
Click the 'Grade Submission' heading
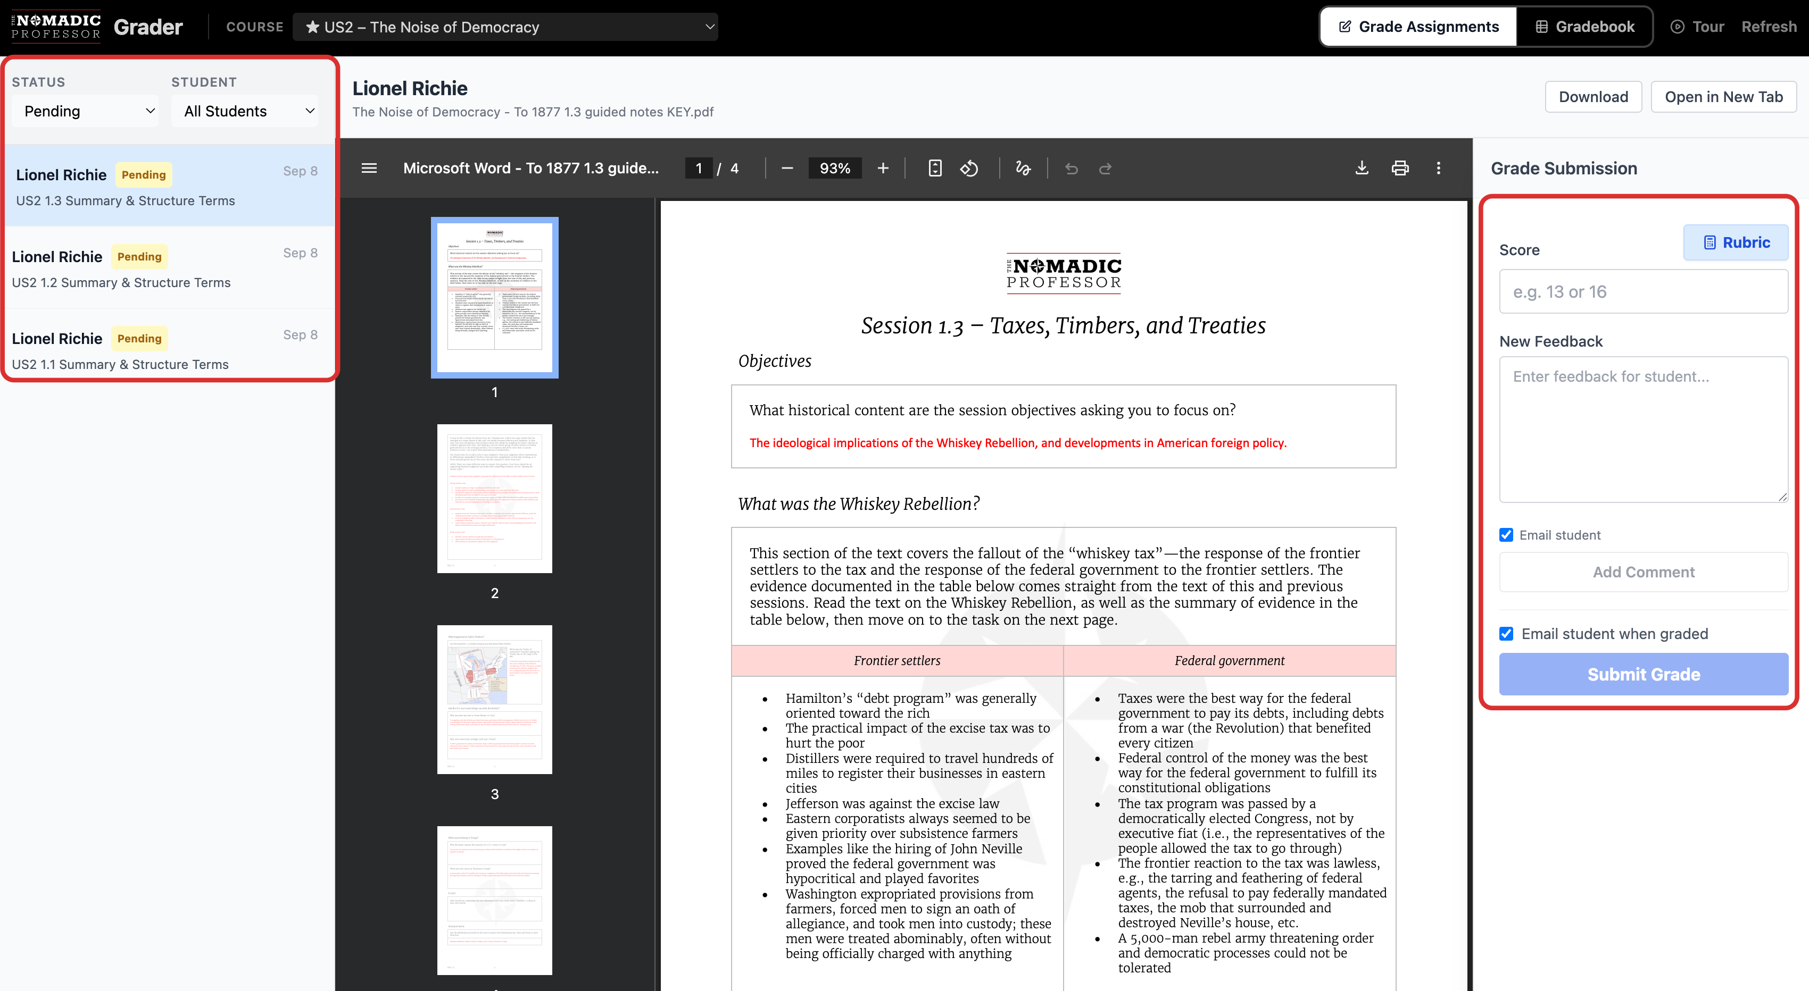pyautogui.click(x=1564, y=169)
